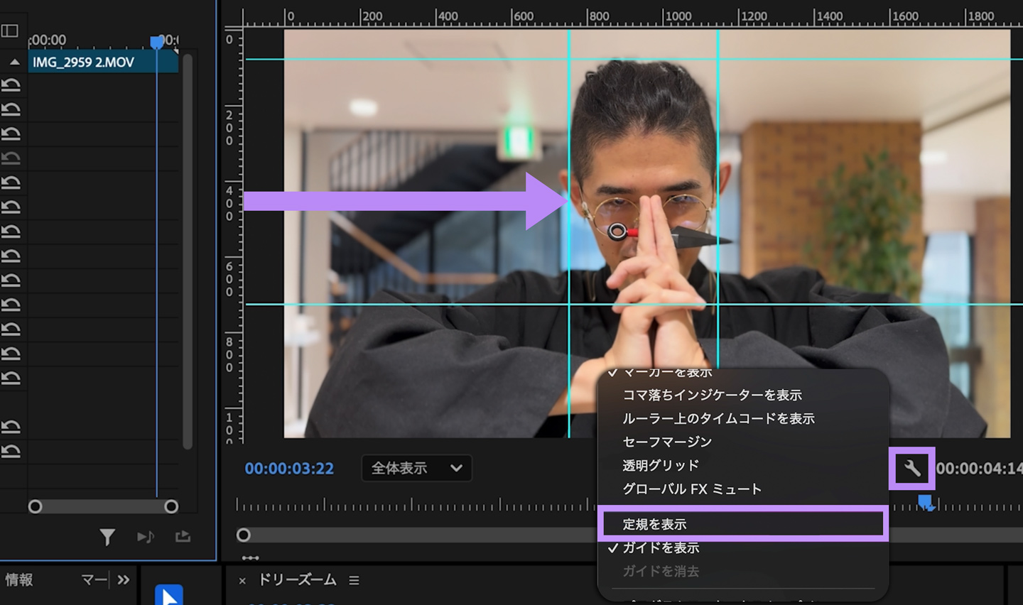Click the anchor point circle on the video
The image size is (1023, 605).
(x=617, y=231)
